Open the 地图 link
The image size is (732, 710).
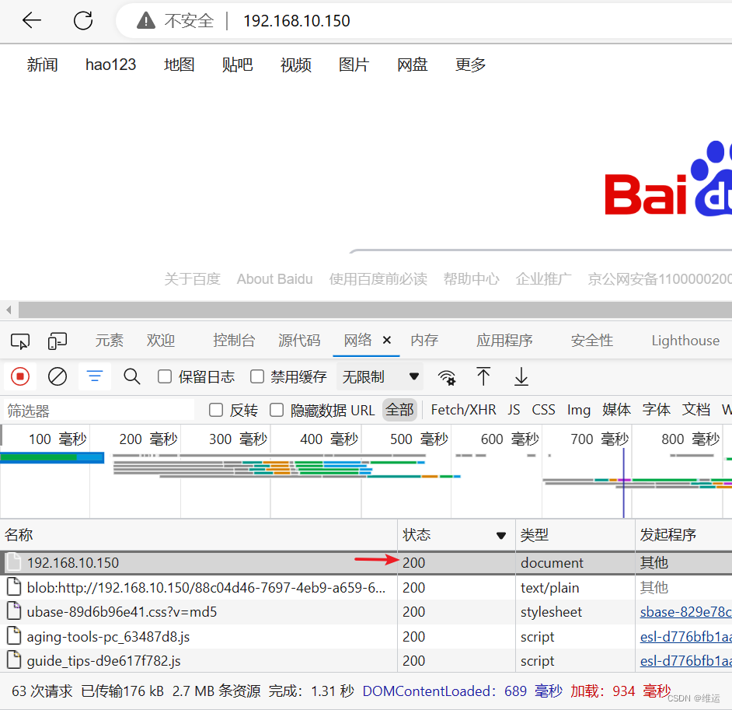click(180, 65)
